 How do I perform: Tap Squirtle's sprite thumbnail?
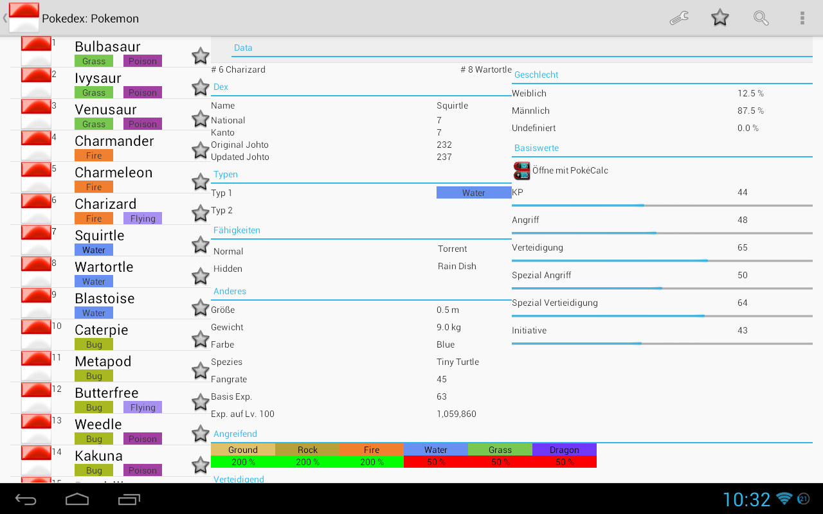coord(36,240)
